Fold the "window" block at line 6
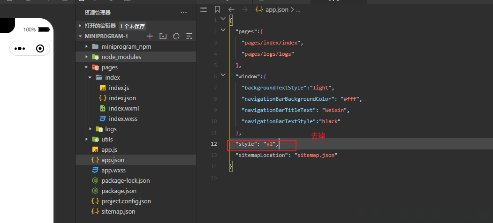493x223 pixels. 222,76
